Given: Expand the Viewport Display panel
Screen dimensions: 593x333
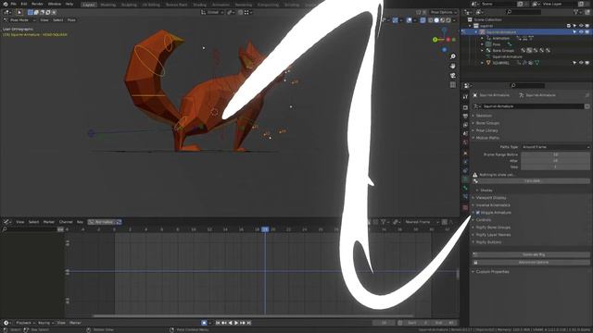Looking at the screenshot, I should [490, 198].
